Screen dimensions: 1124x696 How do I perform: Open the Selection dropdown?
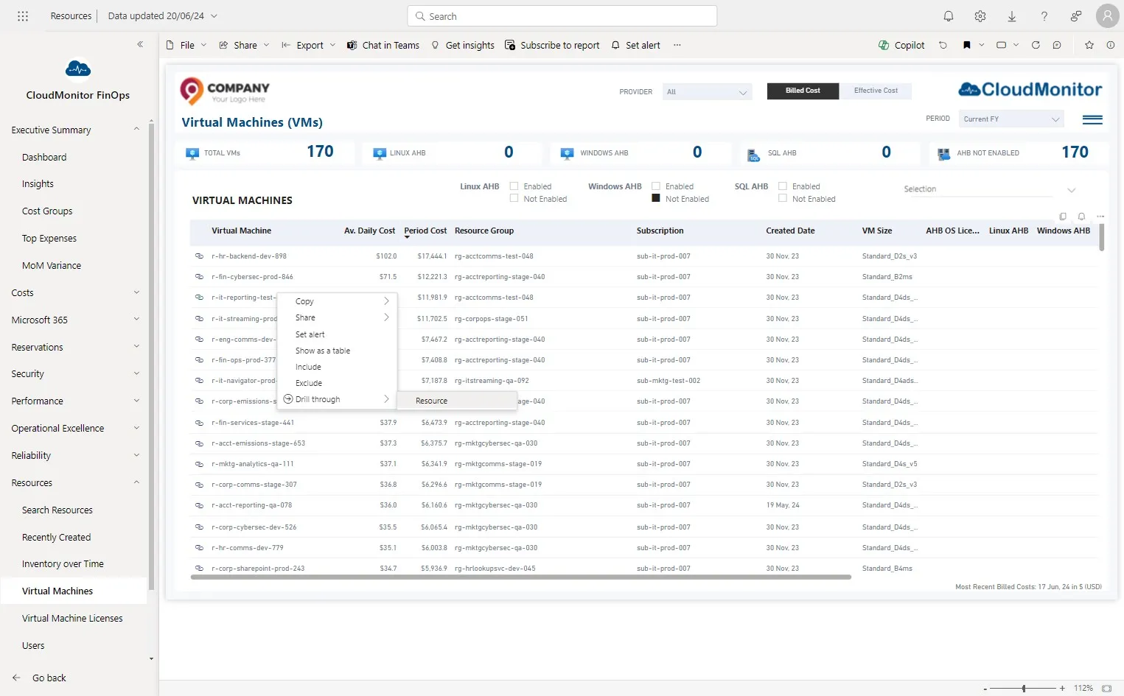[989, 189]
